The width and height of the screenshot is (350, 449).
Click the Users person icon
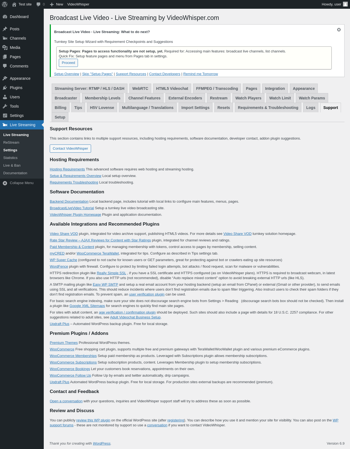[x=5, y=97]
